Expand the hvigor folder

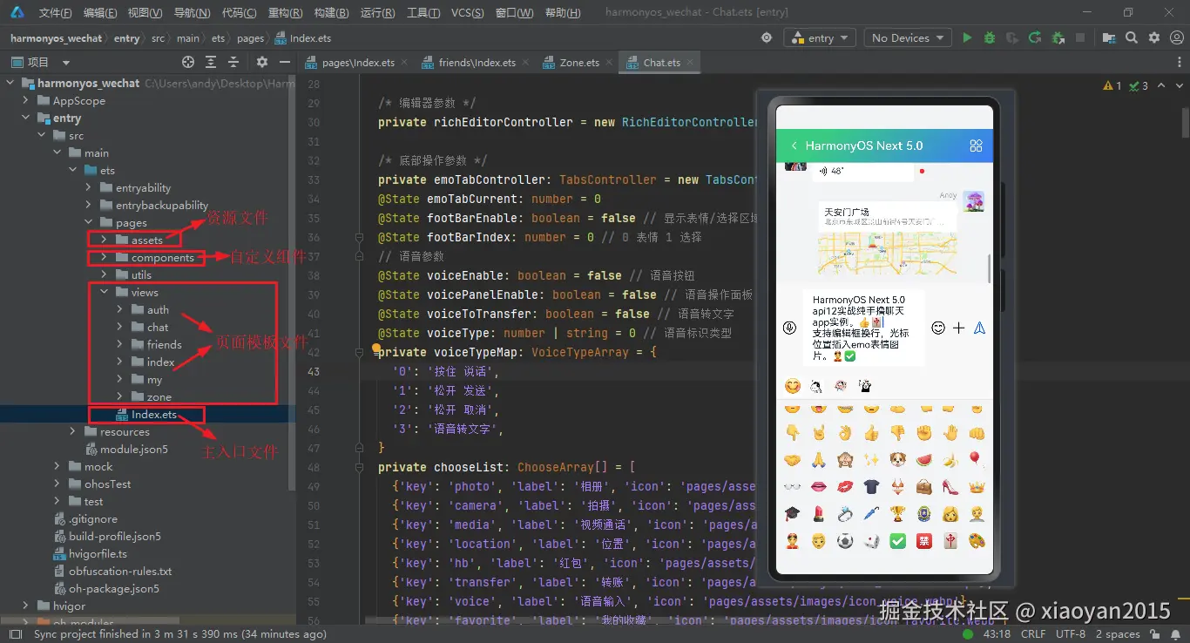click(26, 606)
